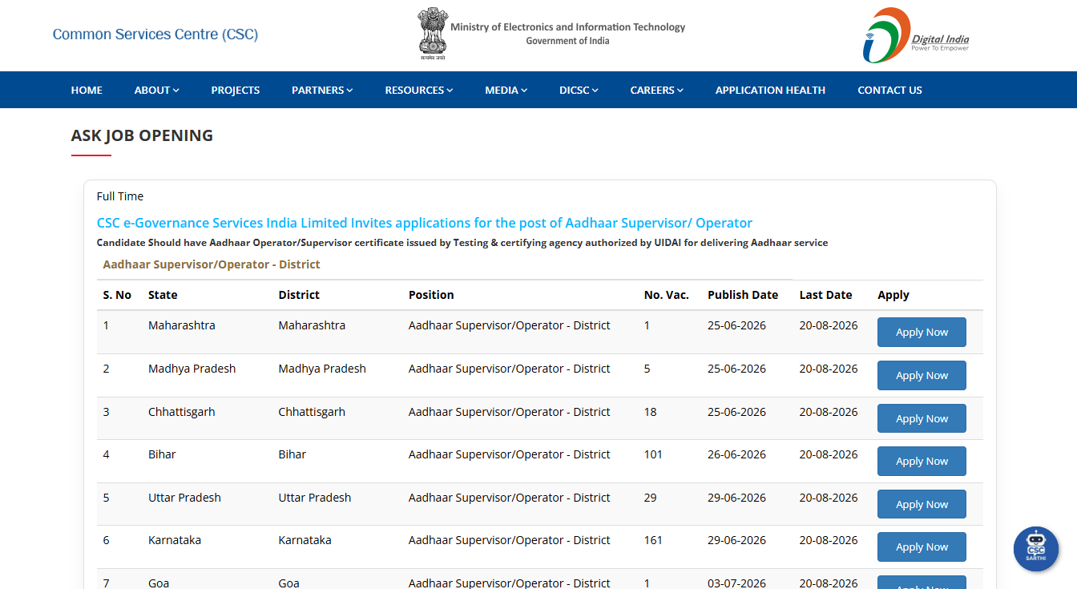Select the vacancy count 101 cell
The width and height of the screenshot is (1077, 589).
(653, 454)
